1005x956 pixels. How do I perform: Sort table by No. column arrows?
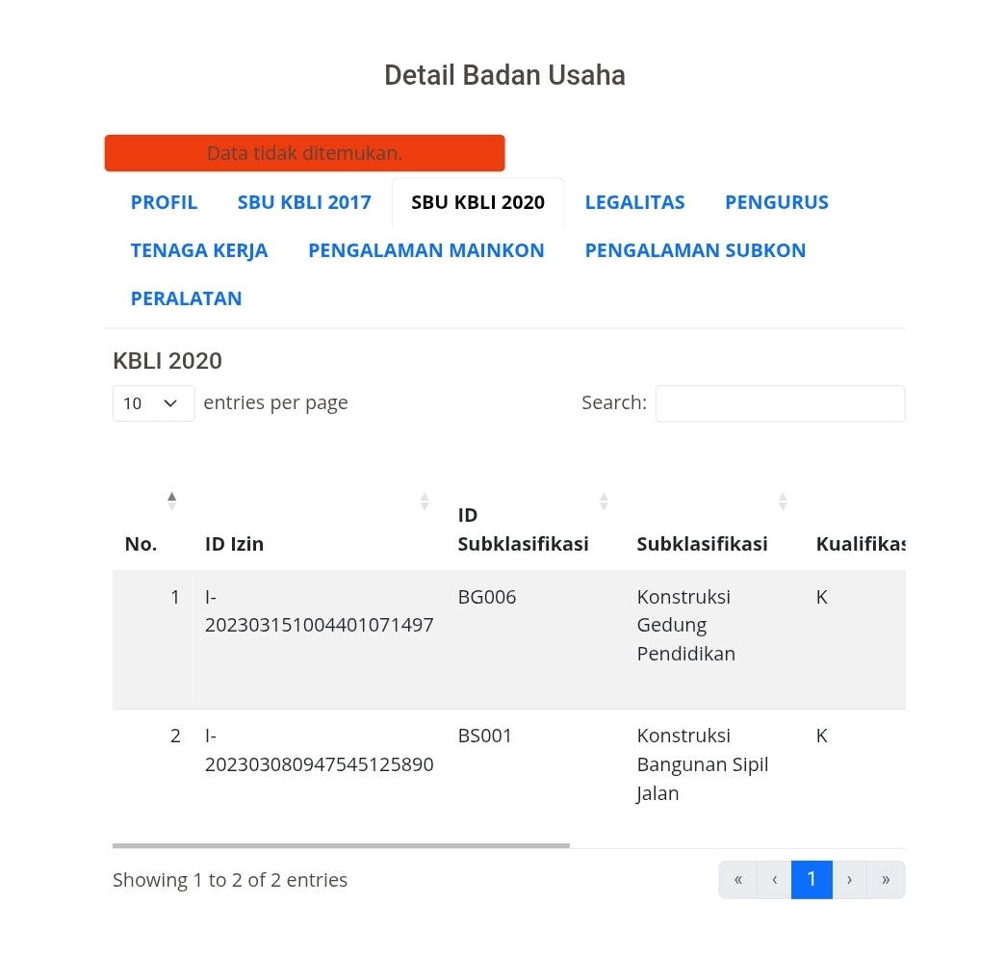[x=171, y=502]
